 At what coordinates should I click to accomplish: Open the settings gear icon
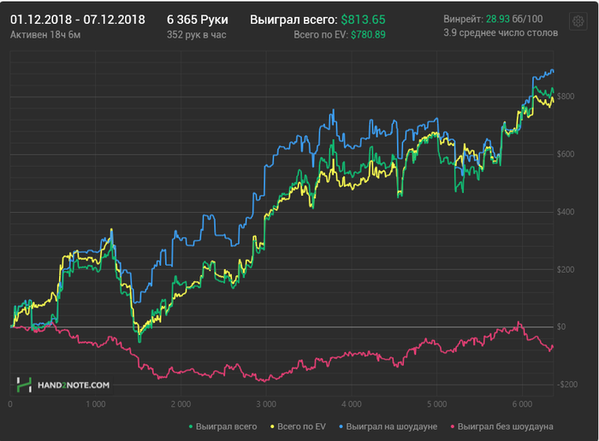578,21
